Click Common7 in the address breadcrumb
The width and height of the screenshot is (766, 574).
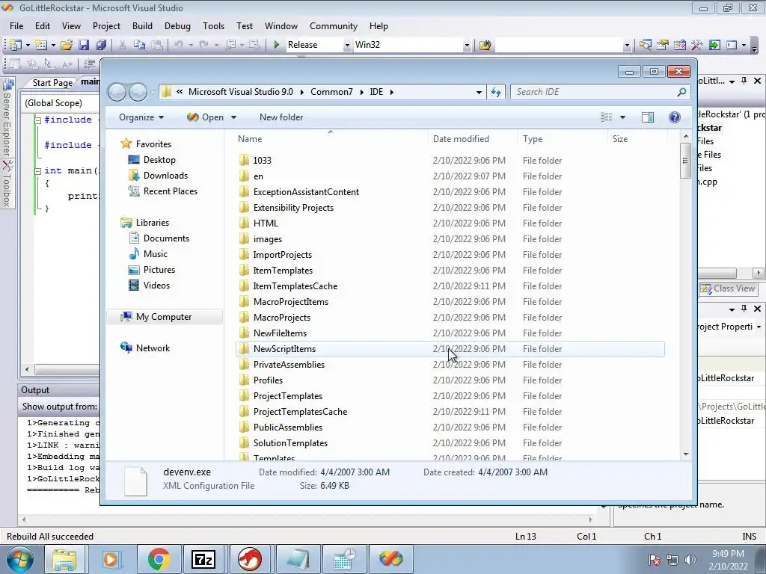331,92
